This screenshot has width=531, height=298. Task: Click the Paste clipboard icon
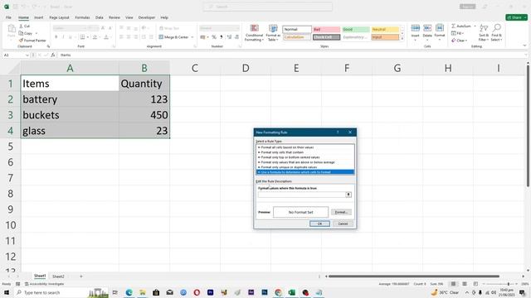[12, 29]
